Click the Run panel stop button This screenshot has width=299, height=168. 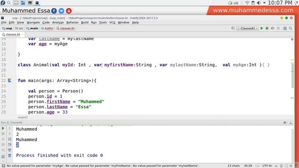tap(3, 134)
